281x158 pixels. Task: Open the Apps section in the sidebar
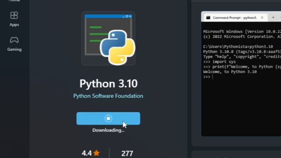[14, 19]
